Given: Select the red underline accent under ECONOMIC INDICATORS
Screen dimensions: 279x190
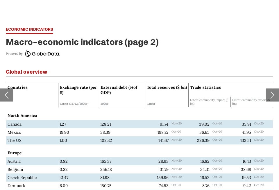Looking at the screenshot, I should (x=29, y=33).
